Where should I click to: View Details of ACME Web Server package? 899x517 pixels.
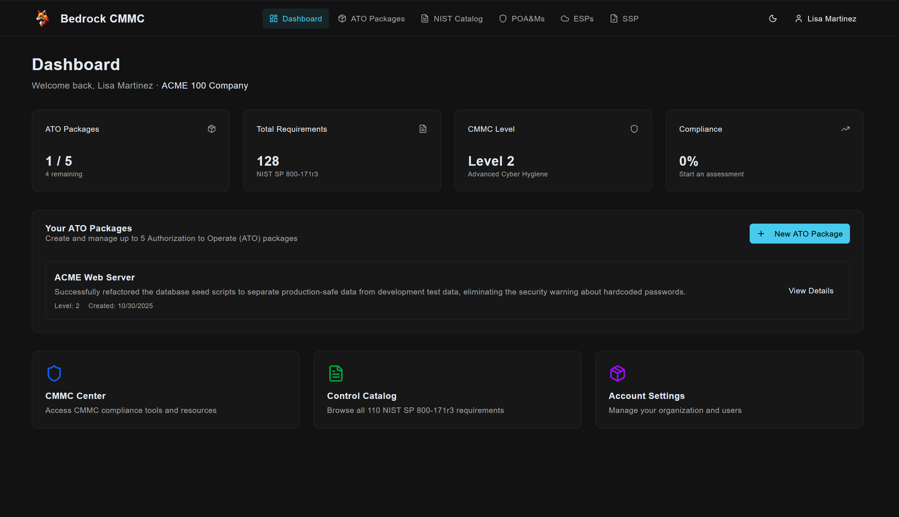click(x=811, y=290)
